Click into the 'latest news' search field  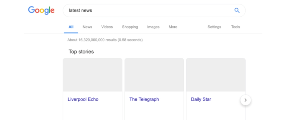[x=148, y=10]
